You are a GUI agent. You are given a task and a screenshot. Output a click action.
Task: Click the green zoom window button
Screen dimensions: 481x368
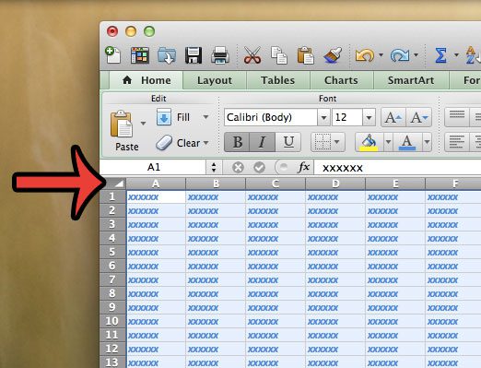point(149,31)
